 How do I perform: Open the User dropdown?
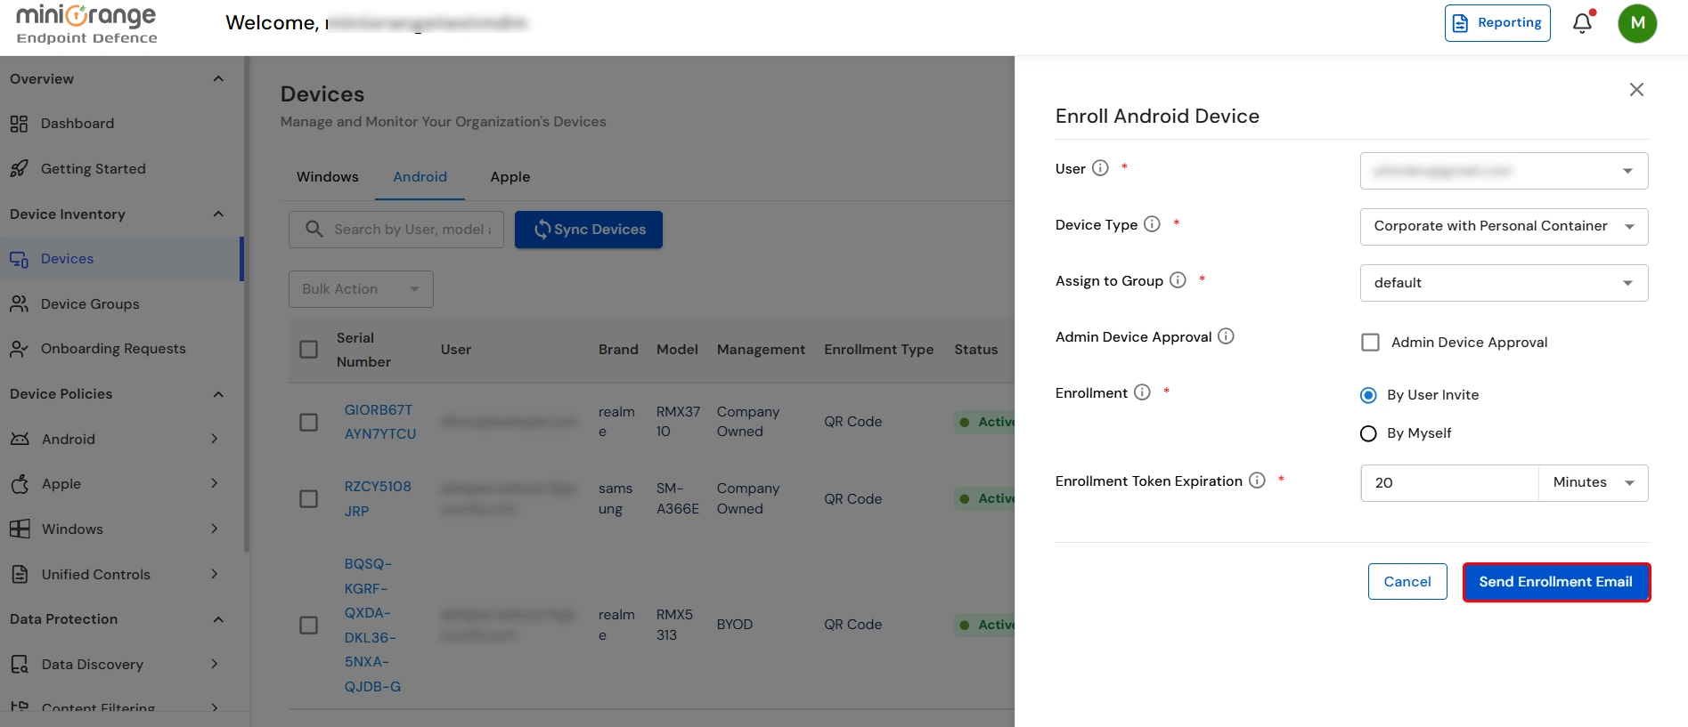[1504, 171]
